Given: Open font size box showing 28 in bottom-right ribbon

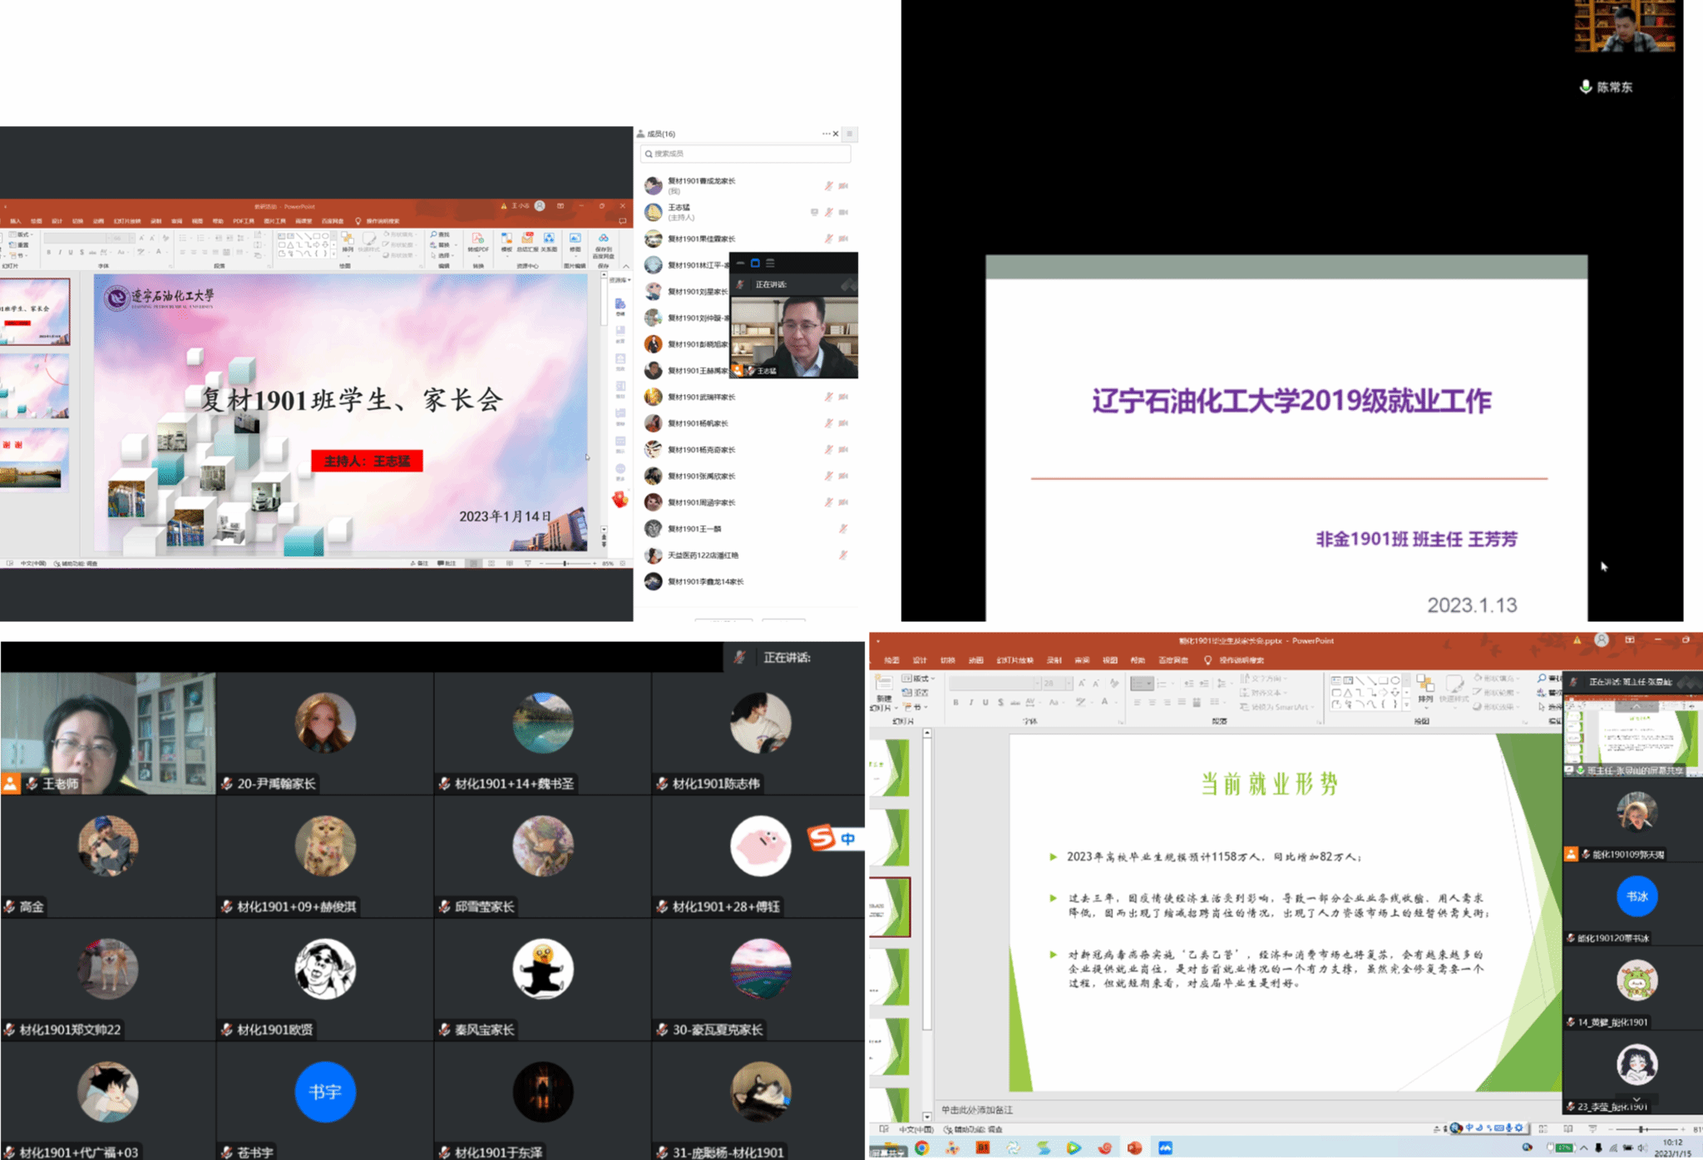Looking at the screenshot, I should point(1057,684).
